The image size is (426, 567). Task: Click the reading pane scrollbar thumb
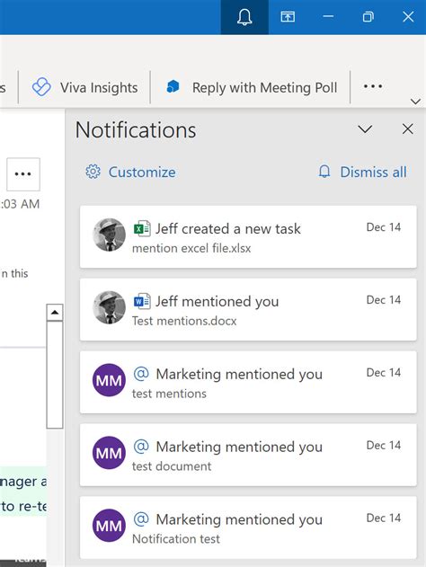pyautogui.click(x=55, y=375)
